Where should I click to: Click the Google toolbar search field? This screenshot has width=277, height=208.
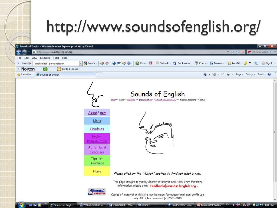pos(56,63)
